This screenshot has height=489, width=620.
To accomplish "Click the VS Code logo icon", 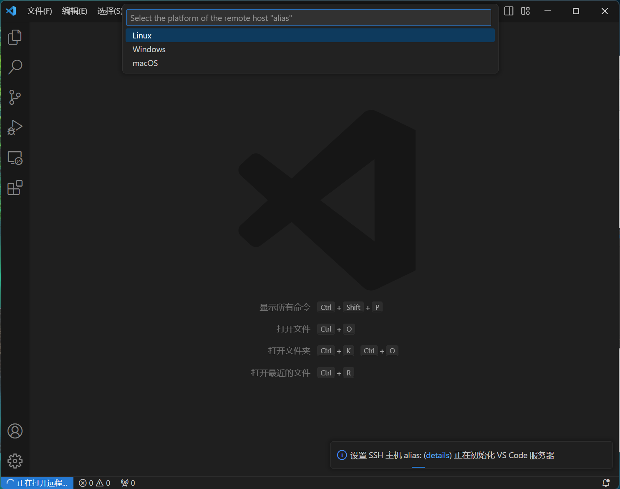I will tap(11, 11).
